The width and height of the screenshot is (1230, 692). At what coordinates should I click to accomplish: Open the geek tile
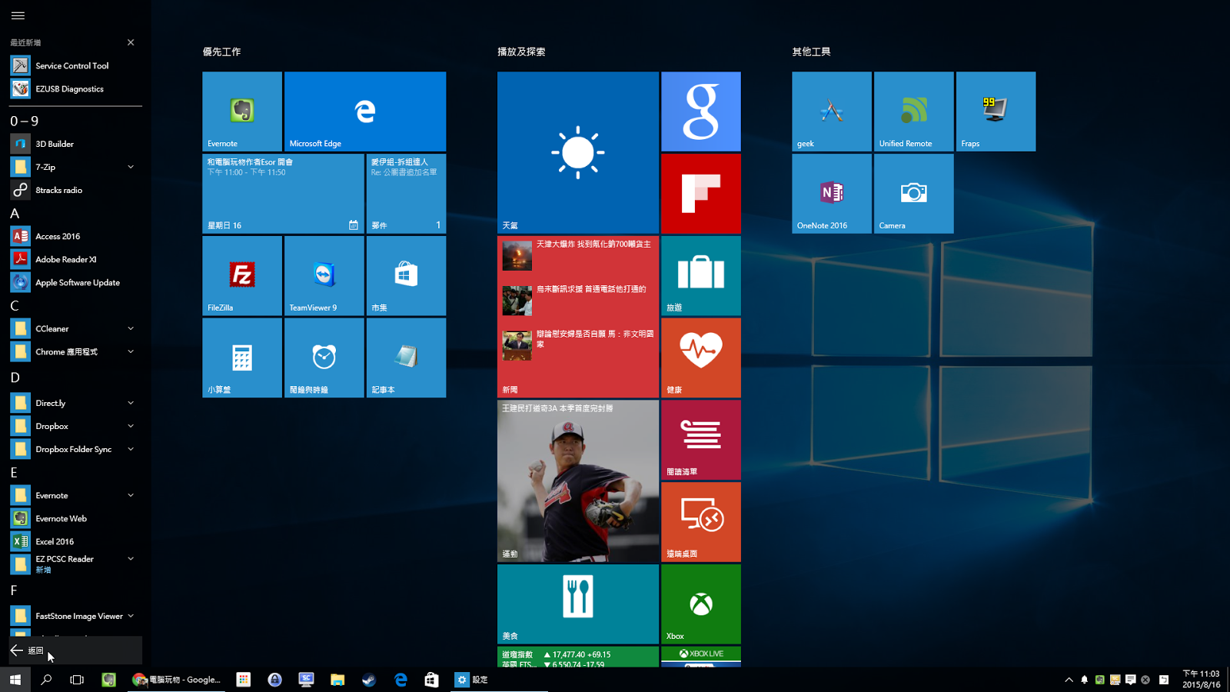[832, 111]
